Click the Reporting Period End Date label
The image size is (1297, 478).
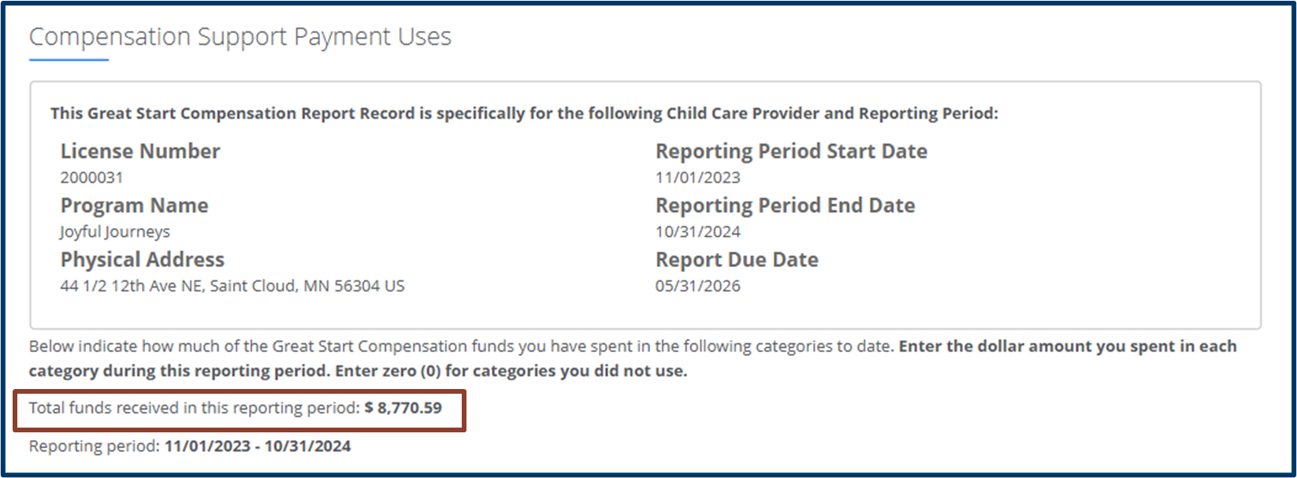[786, 206]
